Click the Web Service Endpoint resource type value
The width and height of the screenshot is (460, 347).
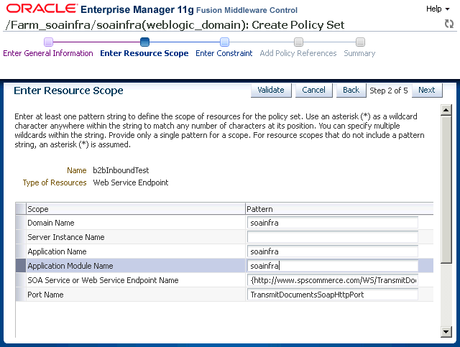[x=131, y=182]
